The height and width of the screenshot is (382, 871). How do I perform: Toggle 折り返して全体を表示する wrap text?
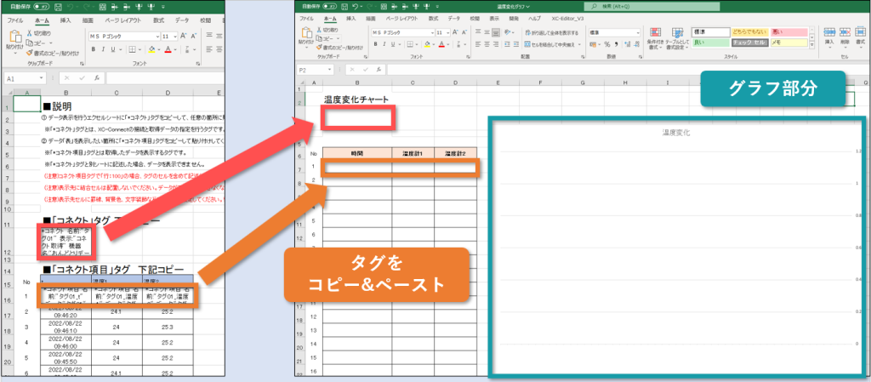[546, 33]
